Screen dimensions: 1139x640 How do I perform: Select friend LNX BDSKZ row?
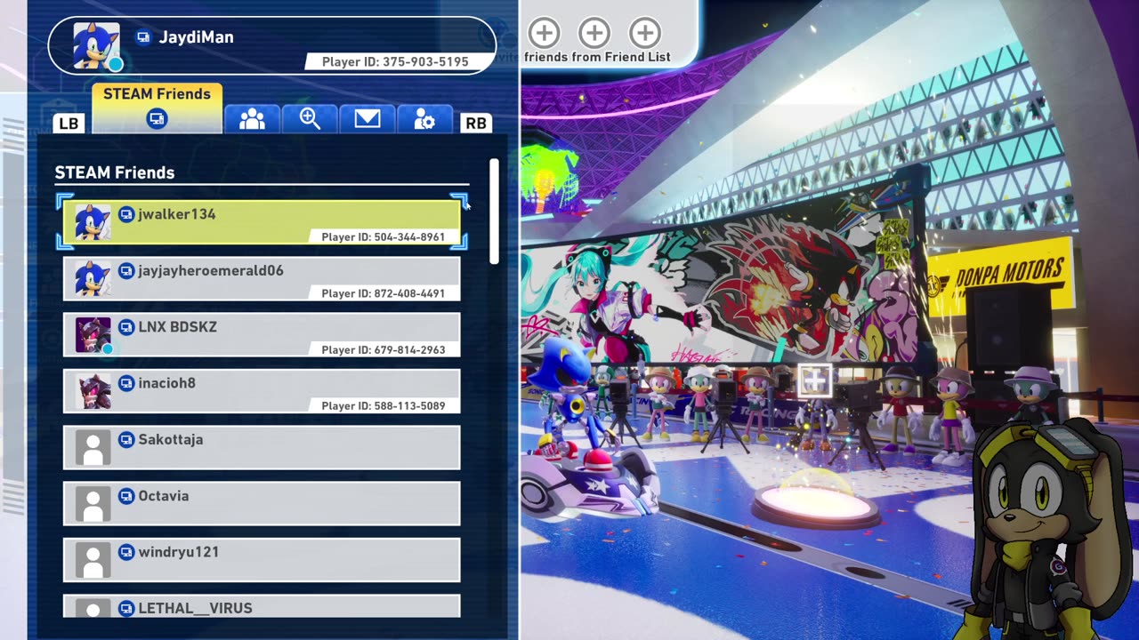[262, 335]
